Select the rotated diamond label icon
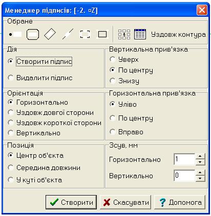The image size is (211, 216). [x=50, y=34]
